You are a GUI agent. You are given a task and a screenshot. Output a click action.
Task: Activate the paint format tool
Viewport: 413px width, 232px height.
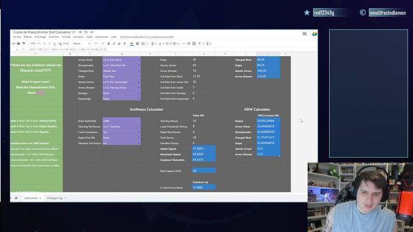(x=24, y=44)
